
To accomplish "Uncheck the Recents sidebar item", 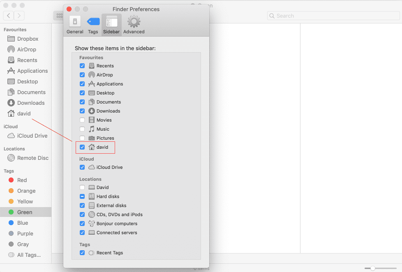I will point(82,65).
